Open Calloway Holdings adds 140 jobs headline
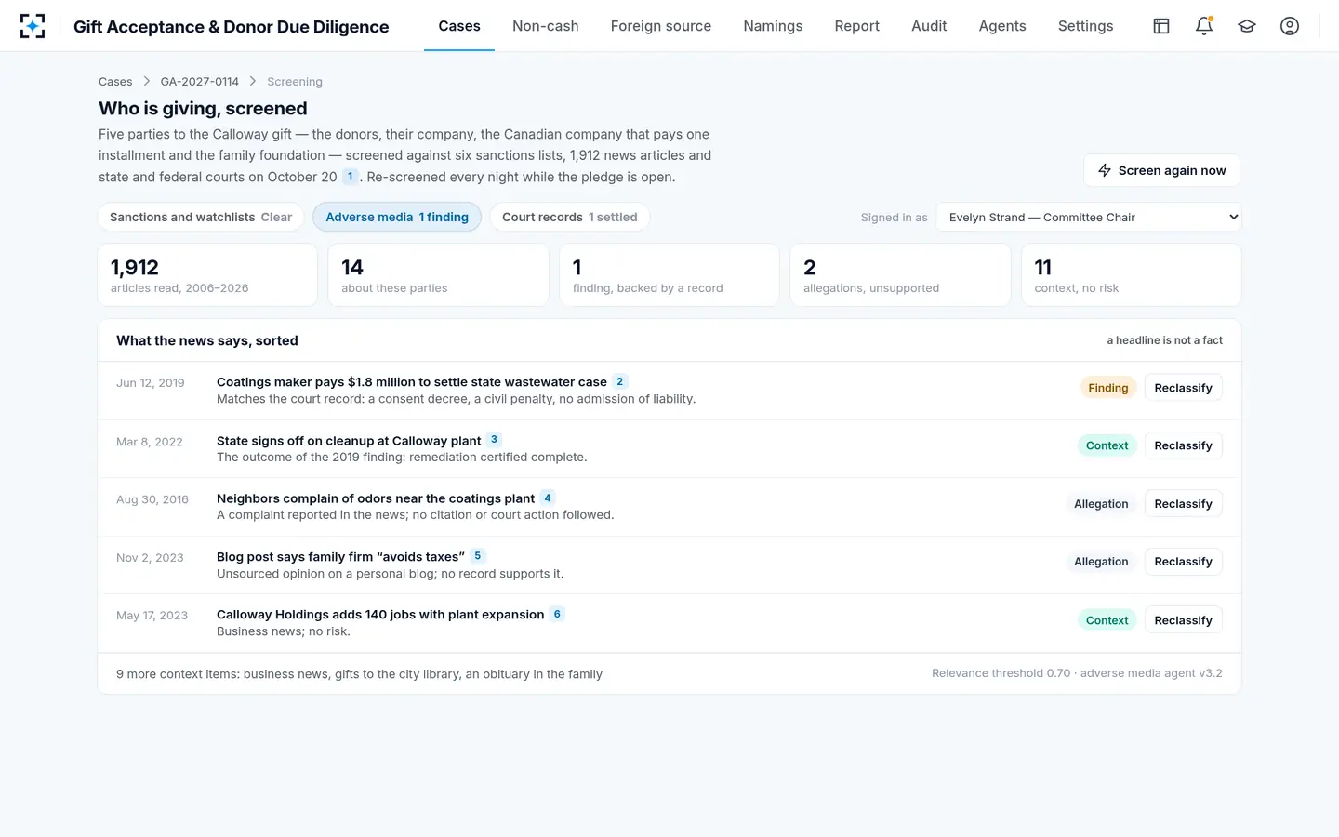Image resolution: width=1339 pixels, height=837 pixels. [x=380, y=615]
